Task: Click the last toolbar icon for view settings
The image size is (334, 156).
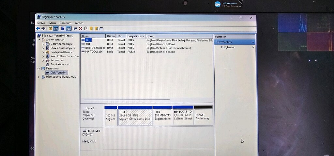Action: (102, 28)
